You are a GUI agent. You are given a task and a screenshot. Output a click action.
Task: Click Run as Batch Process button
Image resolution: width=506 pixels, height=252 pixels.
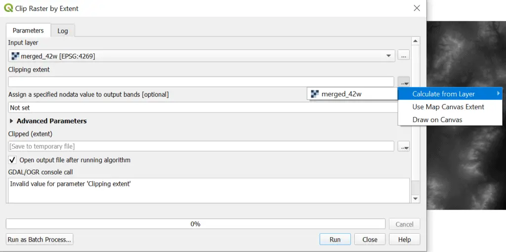click(x=40, y=240)
